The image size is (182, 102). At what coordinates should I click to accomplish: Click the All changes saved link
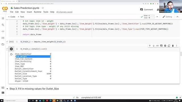click(64, 12)
